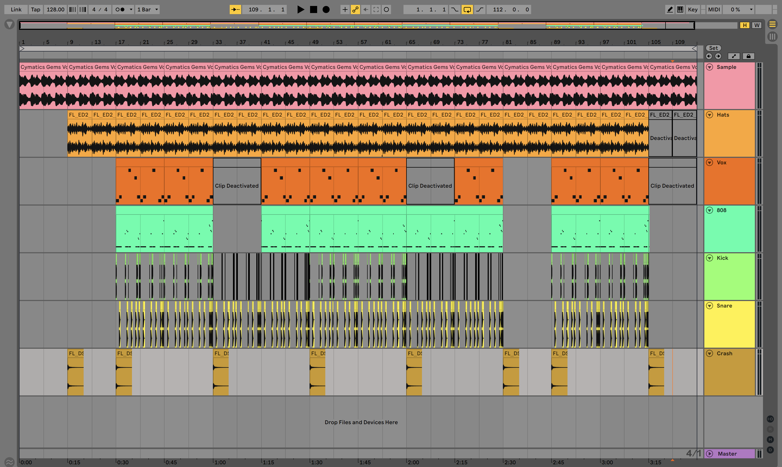Toggle the Automation Arm button
This screenshot has height=467, width=782.
[x=355, y=9]
